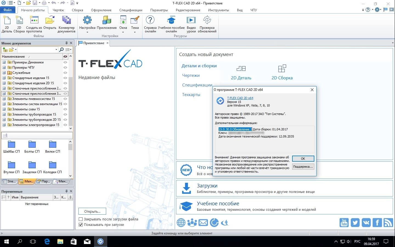Click Создать из прототипа icon
Viewport: 395px width, 247px height.
click(x=34, y=21)
